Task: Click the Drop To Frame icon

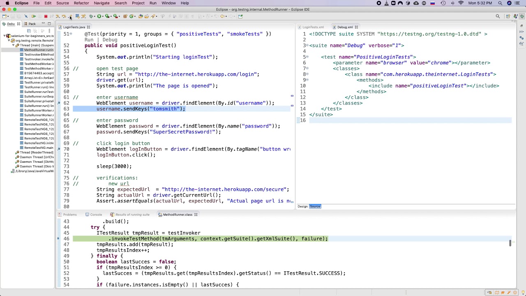Action: coord(77,16)
